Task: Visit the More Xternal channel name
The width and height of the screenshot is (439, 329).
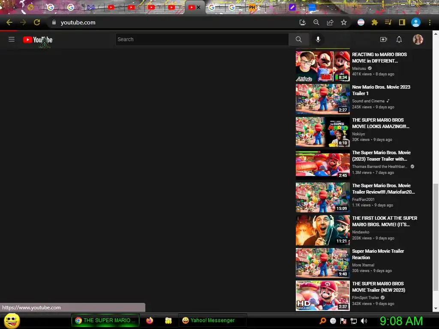Action: pos(363,265)
